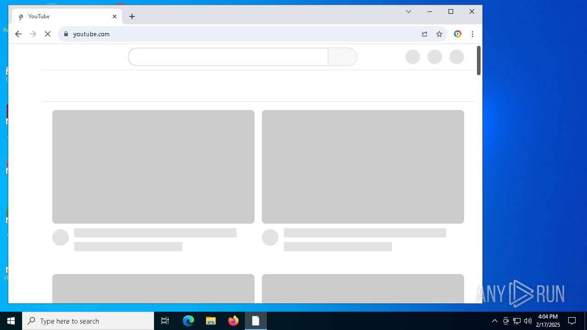Show hidden system tray icons
Image resolution: width=587 pixels, height=330 pixels.
pos(494,321)
